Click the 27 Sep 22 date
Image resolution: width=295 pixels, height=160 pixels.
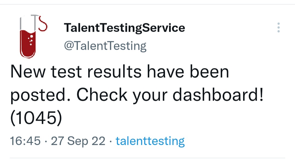pyautogui.click(x=78, y=141)
